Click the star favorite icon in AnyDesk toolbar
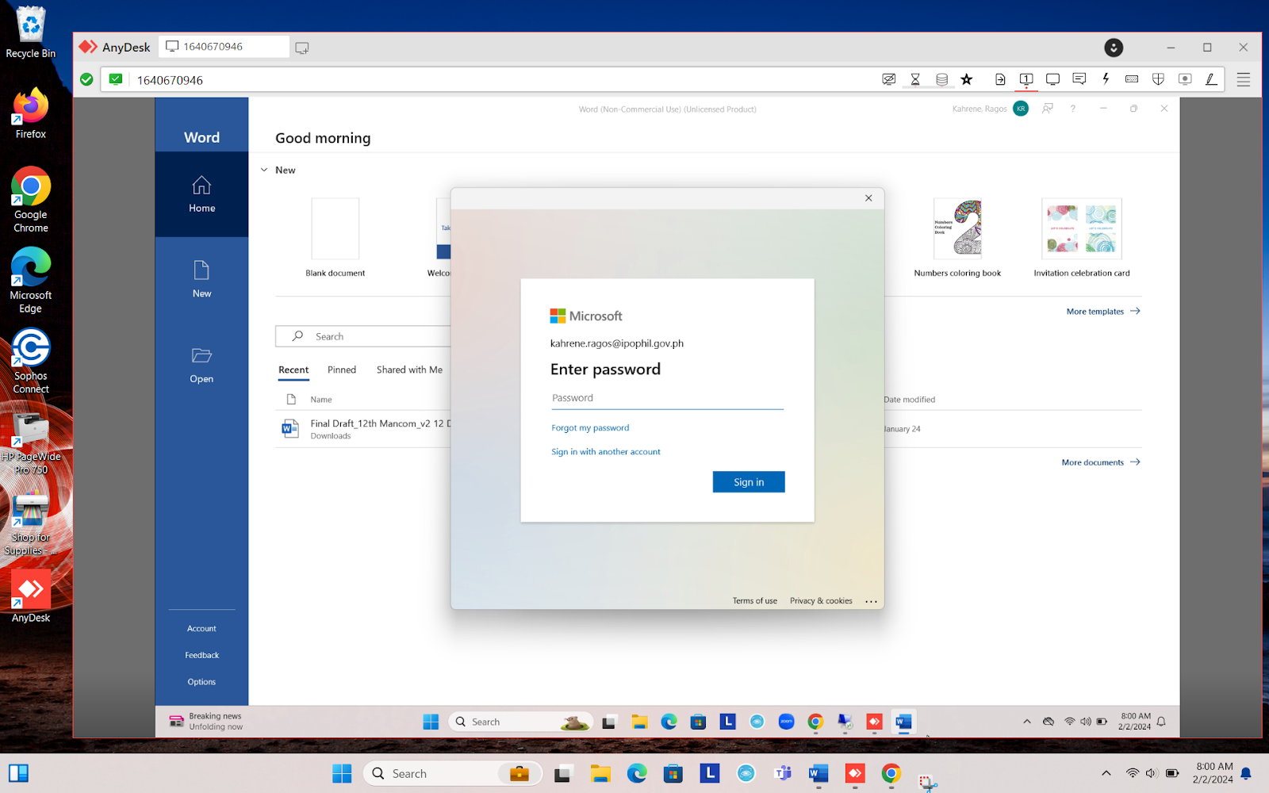Image resolution: width=1269 pixels, height=793 pixels. (x=966, y=79)
